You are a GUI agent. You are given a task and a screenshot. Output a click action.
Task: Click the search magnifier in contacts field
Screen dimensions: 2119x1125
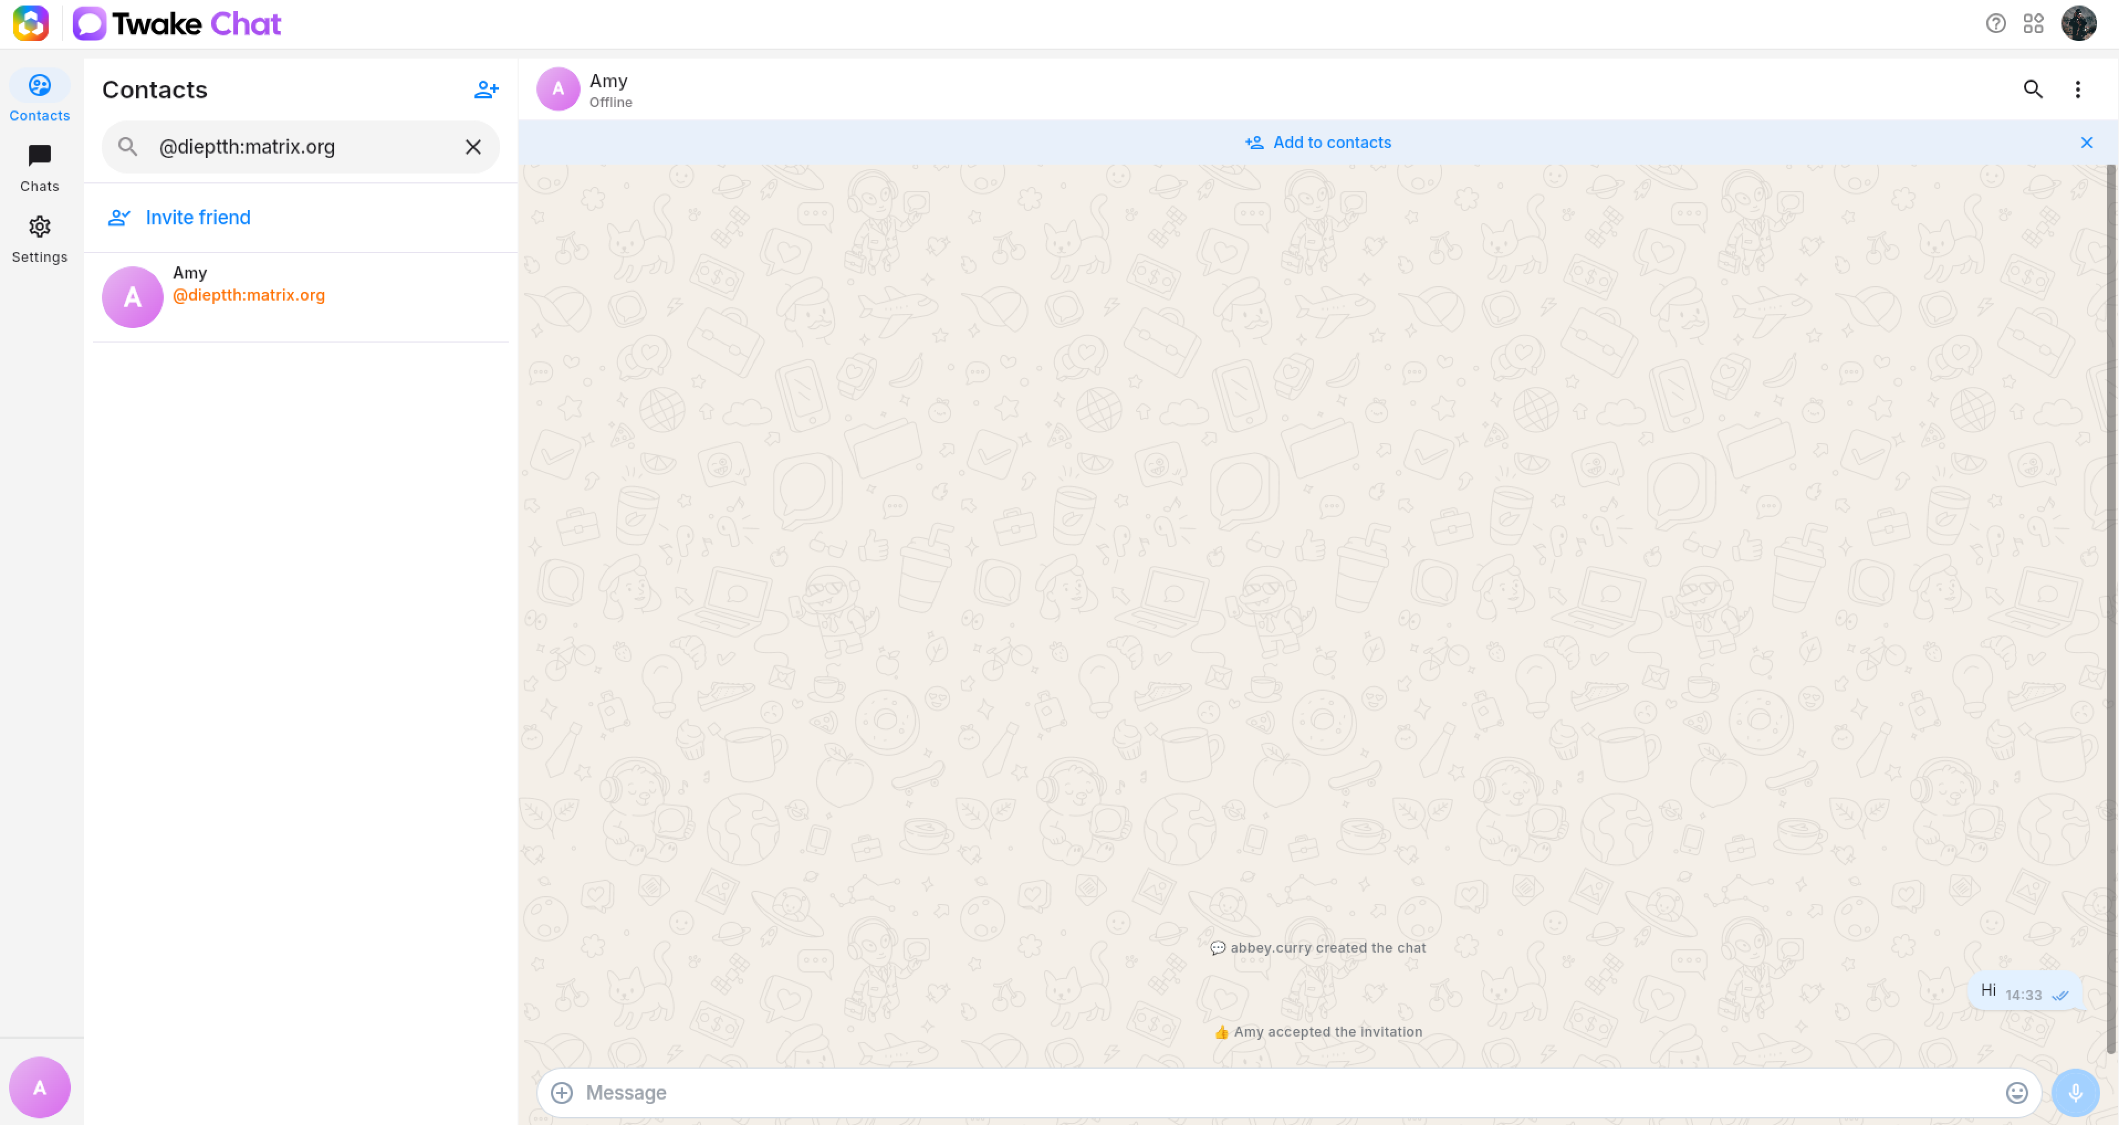(128, 146)
